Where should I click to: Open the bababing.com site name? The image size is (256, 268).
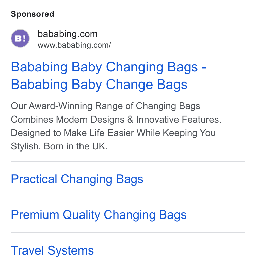click(68, 34)
